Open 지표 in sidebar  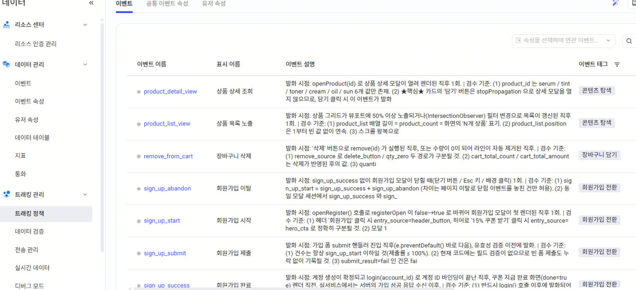click(x=20, y=156)
